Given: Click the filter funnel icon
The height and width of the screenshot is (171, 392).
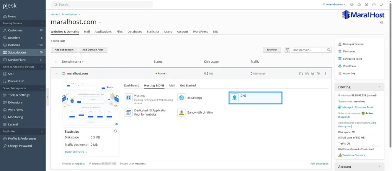Looking at the screenshot, I should [x=287, y=50].
